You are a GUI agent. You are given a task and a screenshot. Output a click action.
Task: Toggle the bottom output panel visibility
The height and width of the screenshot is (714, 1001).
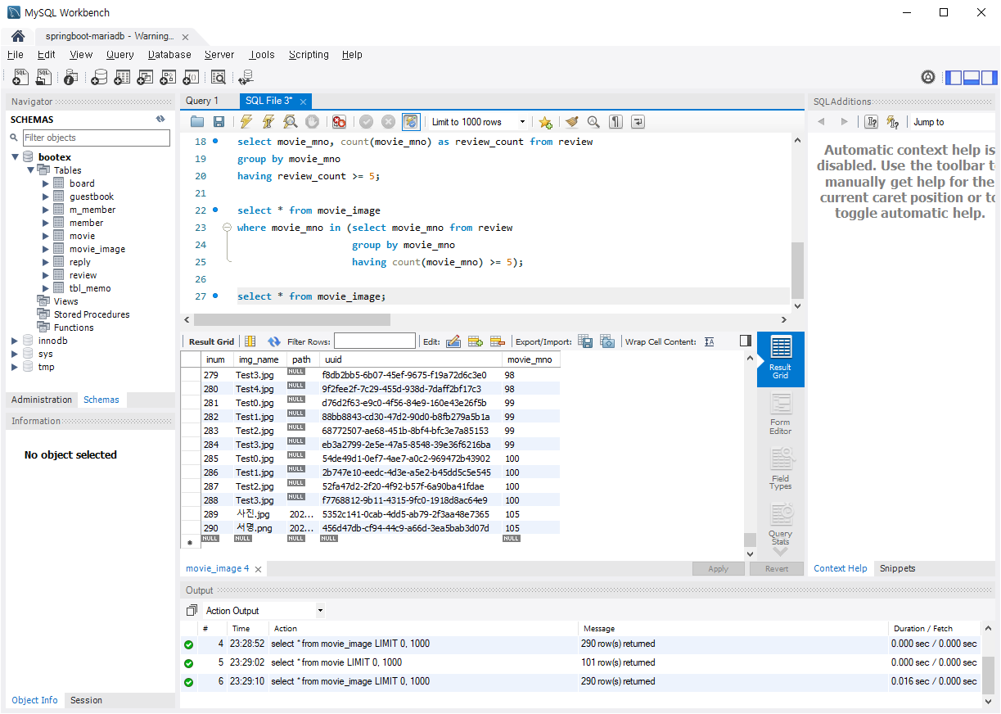tap(972, 78)
